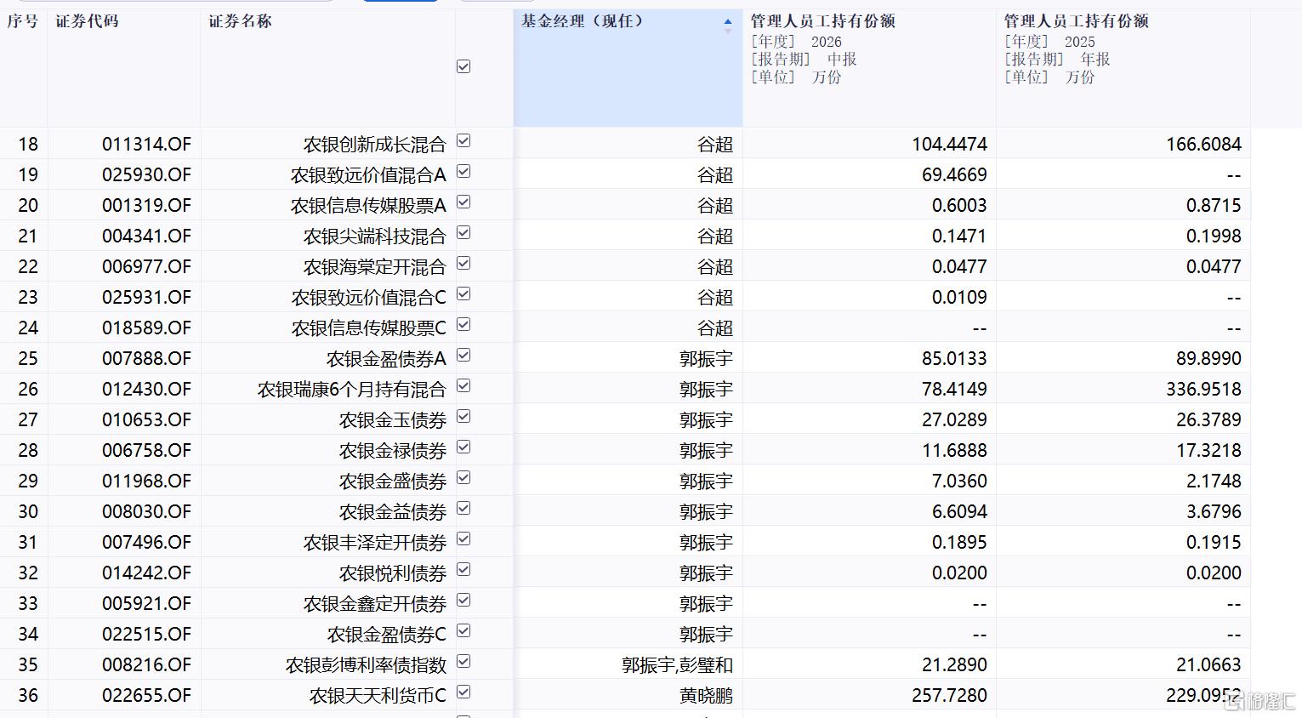Click manager cell 黄晓鹏
Image resolution: width=1302 pixels, height=718 pixels.
(x=706, y=696)
